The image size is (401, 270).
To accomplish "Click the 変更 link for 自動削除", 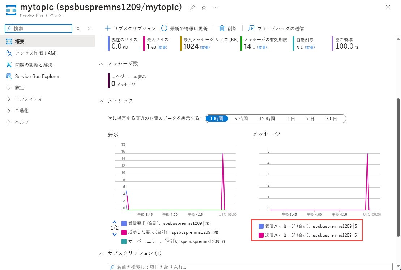I will point(310,47).
